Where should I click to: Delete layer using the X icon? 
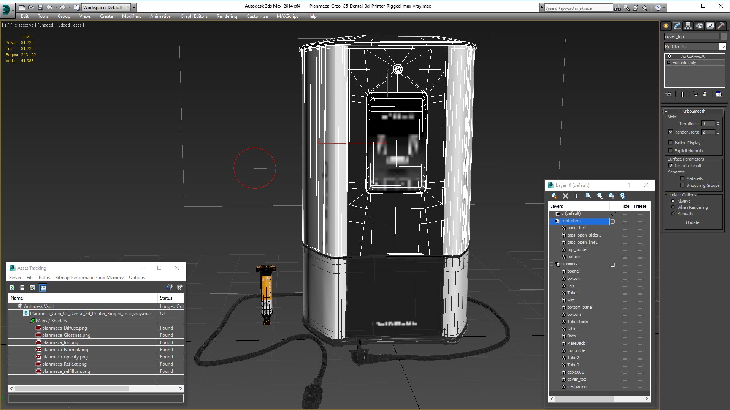pyautogui.click(x=565, y=196)
